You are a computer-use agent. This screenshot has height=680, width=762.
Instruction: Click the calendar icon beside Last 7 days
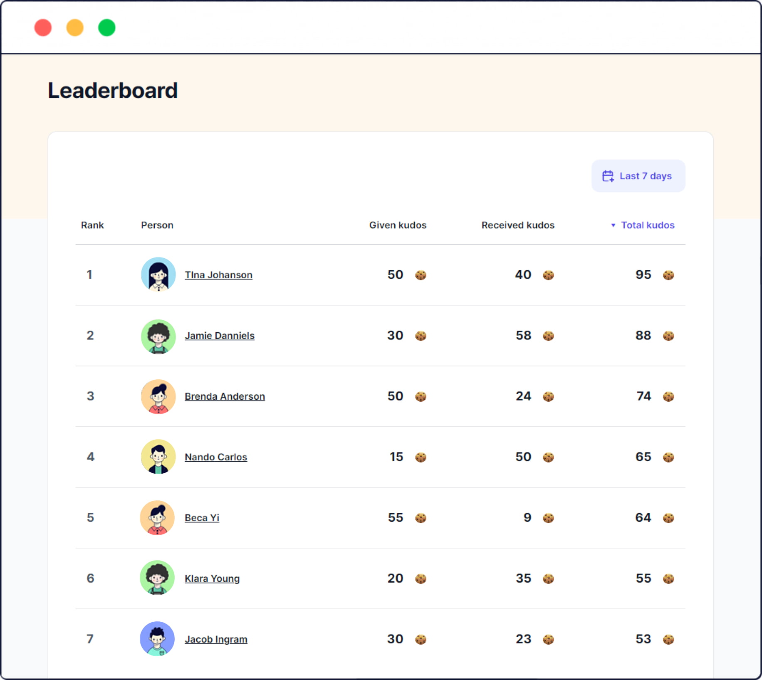point(608,176)
